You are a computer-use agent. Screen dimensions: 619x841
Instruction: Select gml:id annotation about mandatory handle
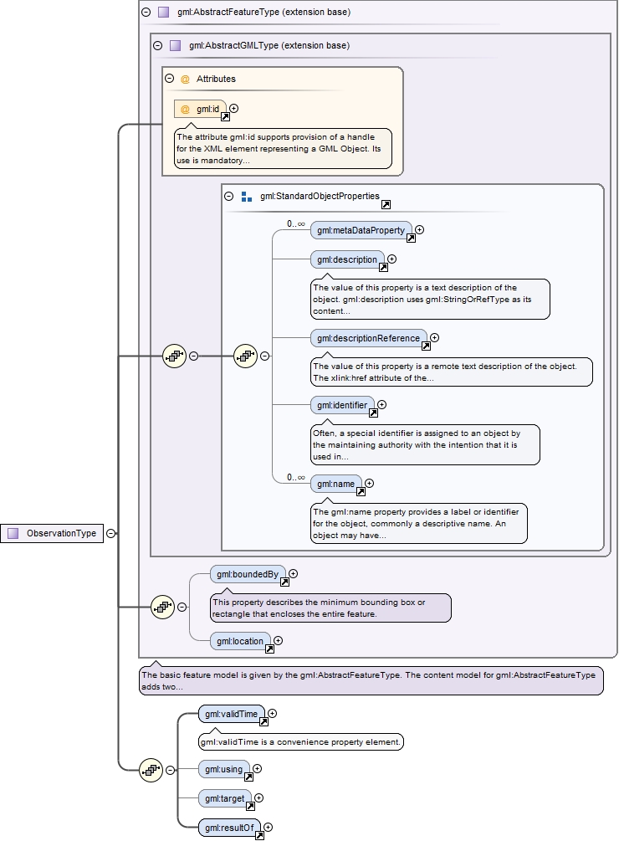pyautogui.click(x=283, y=149)
